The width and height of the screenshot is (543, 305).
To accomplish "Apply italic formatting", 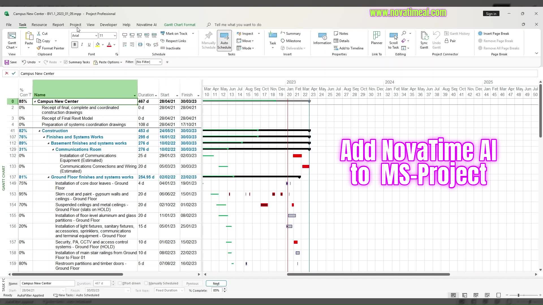I will [82, 44].
